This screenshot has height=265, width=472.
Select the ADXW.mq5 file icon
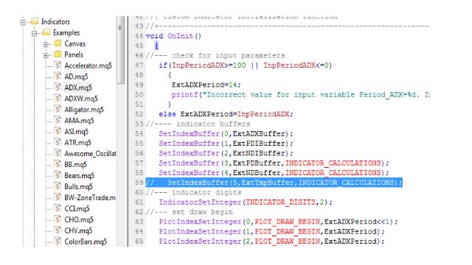pyautogui.click(x=58, y=98)
